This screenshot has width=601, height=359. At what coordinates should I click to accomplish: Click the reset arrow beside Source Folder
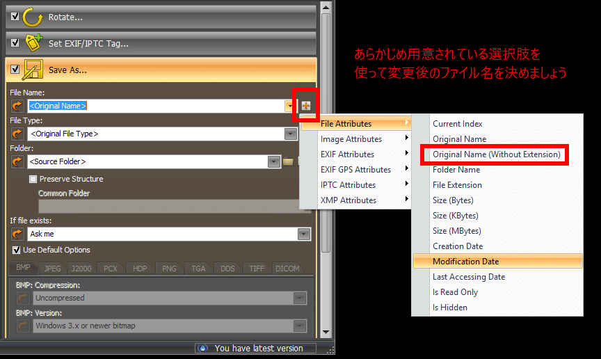point(17,161)
